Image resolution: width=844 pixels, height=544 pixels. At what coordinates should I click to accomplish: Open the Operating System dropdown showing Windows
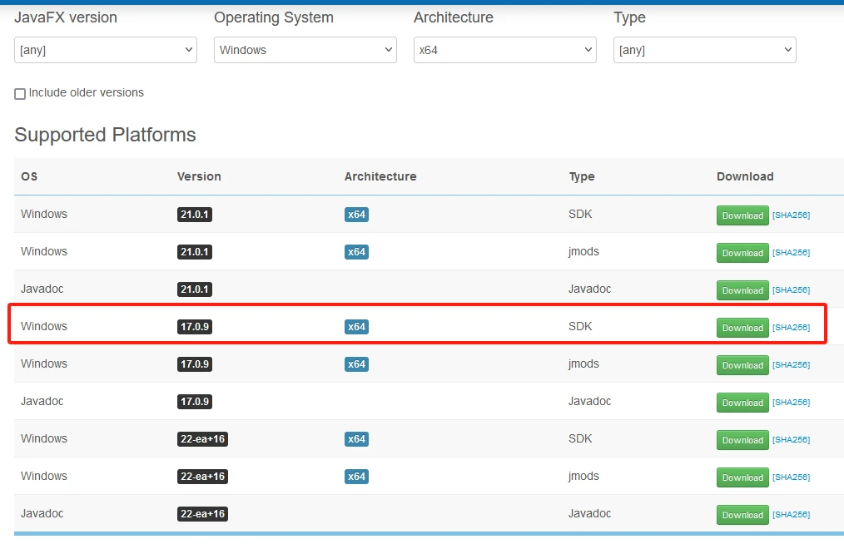pyautogui.click(x=305, y=50)
